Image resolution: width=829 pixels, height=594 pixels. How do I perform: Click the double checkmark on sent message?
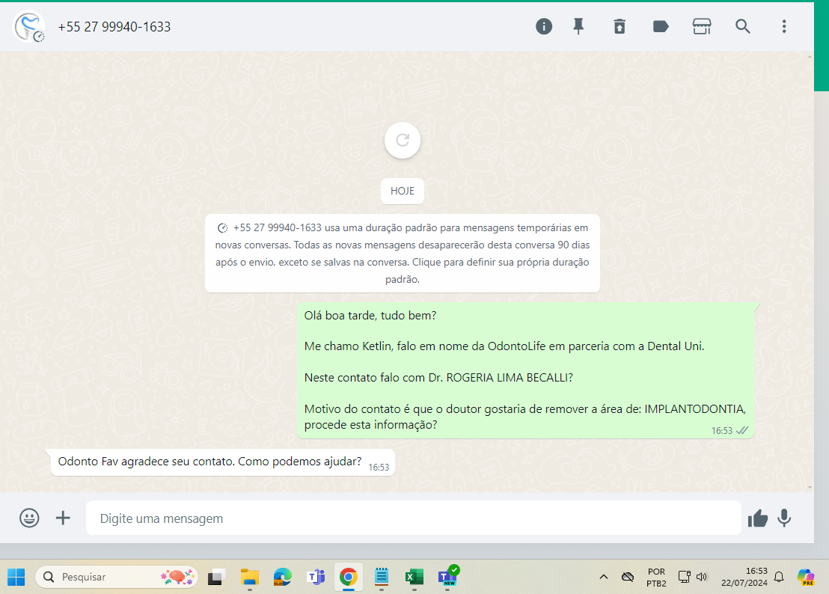[x=742, y=430]
